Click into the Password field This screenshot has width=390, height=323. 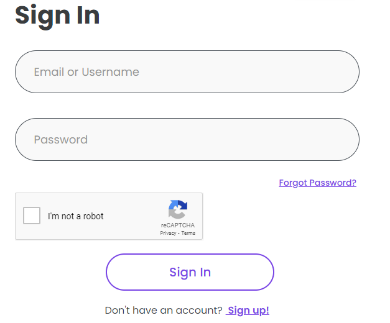click(187, 139)
